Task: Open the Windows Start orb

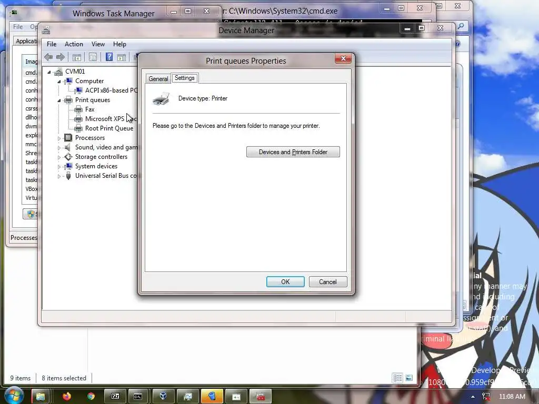Action: (14, 396)
